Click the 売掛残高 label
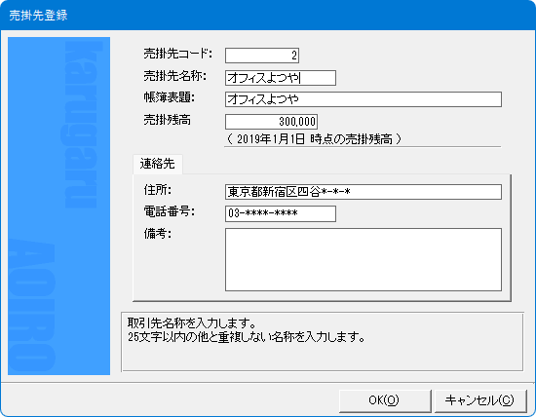The height and width of the screenshot is (417, 536). pyautogui.click(x=168, y=120)
